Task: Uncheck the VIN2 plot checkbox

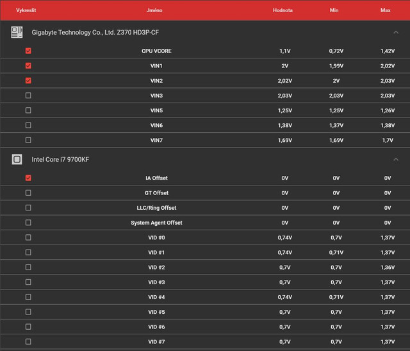Action: pos(28,81)
